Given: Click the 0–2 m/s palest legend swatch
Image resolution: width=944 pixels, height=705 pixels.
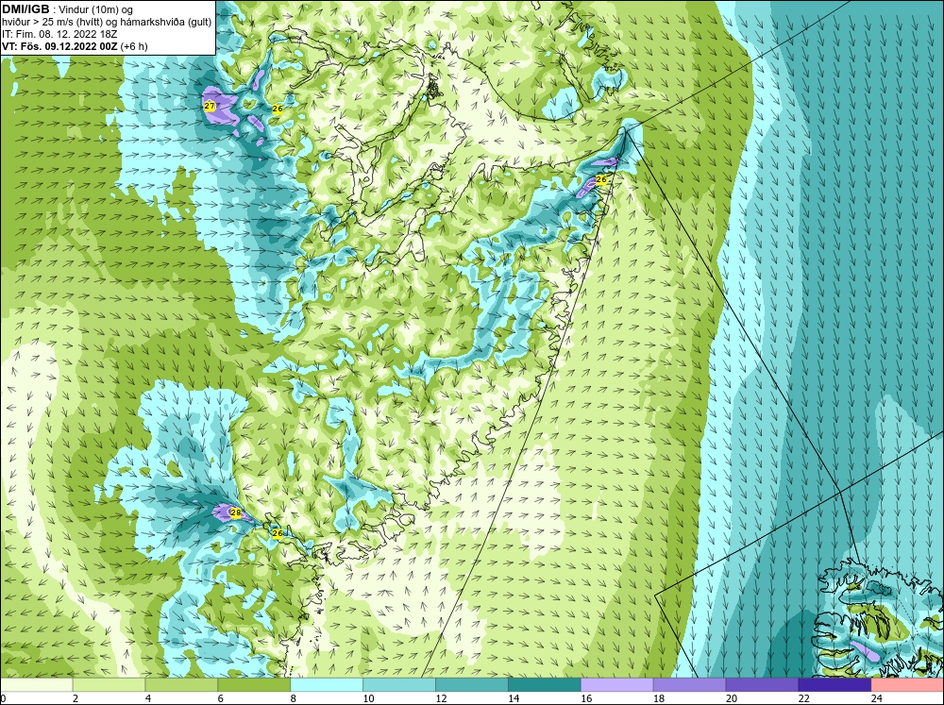Looking at the screenshot, I should pyautogui.click(x=36, y=684).
